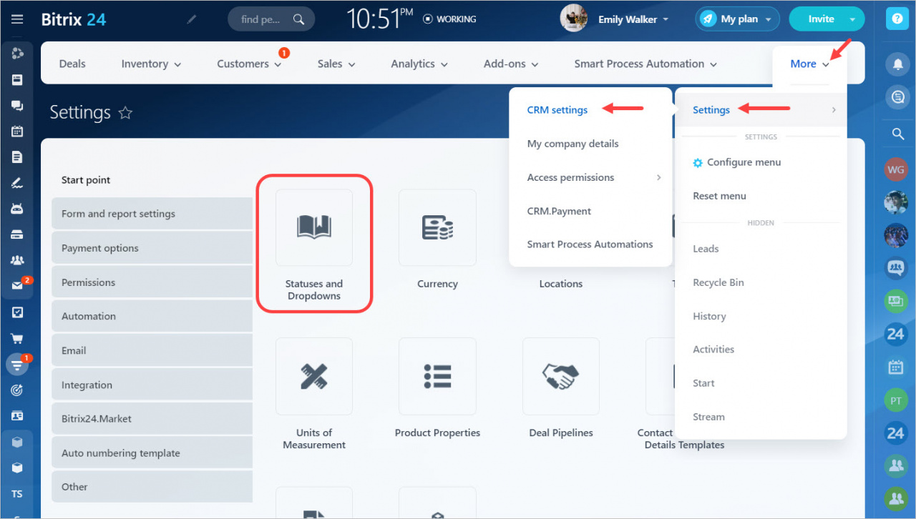Click the pencil edit icon beside Bitrix 24
Viewport: 916px width, 519px height.
click(x=191, y=19)
